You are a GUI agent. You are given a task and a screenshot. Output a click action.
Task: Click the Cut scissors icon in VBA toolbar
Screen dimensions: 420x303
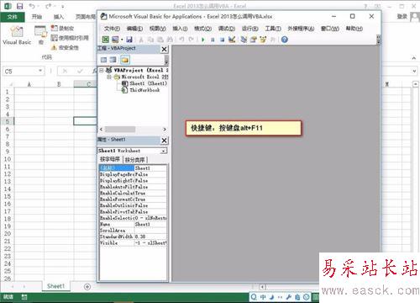point(141,40)
